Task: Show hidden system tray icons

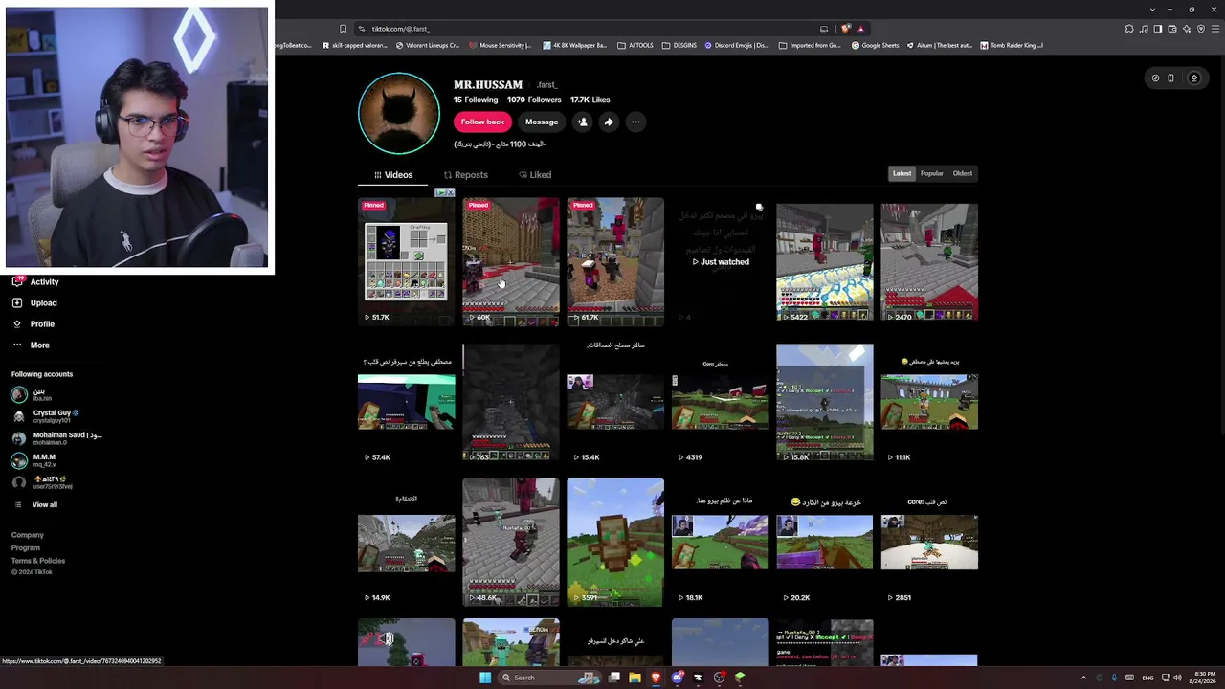Action: 1083,678
